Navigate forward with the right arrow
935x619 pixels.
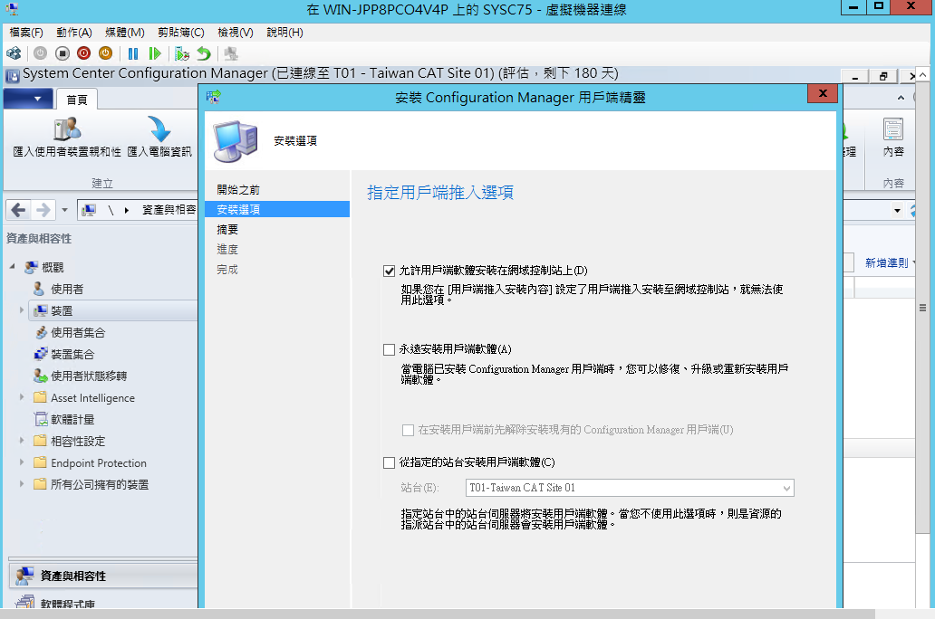43,210
